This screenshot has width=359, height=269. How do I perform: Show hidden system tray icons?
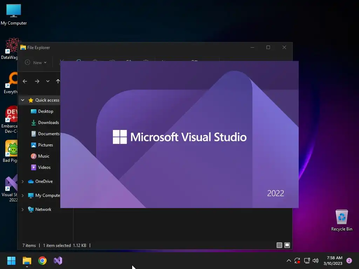click(x=289, y=261)
